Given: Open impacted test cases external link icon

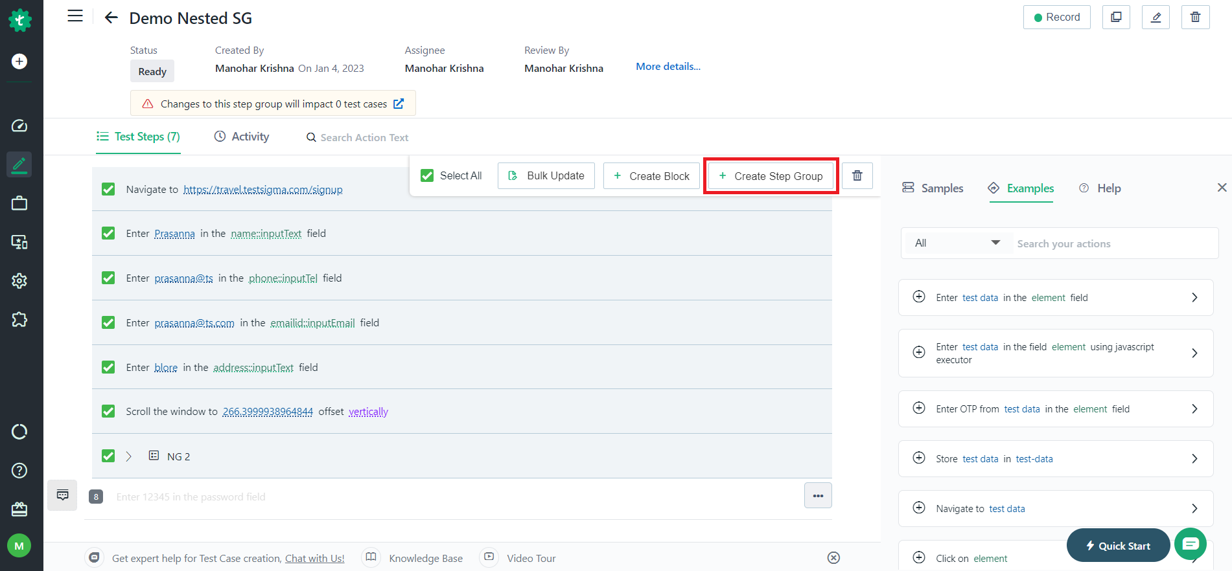Looking at the screenshot, I should point(399,104).
